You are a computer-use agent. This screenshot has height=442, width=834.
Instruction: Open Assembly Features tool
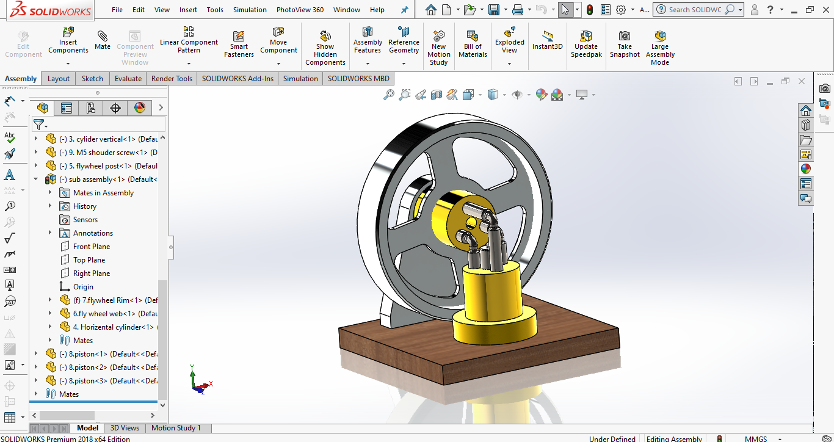coord(368,40)
